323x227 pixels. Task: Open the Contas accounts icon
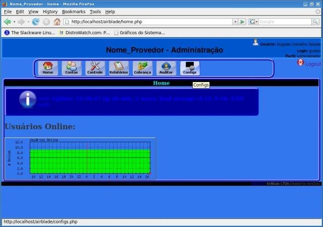coord(72,68)
